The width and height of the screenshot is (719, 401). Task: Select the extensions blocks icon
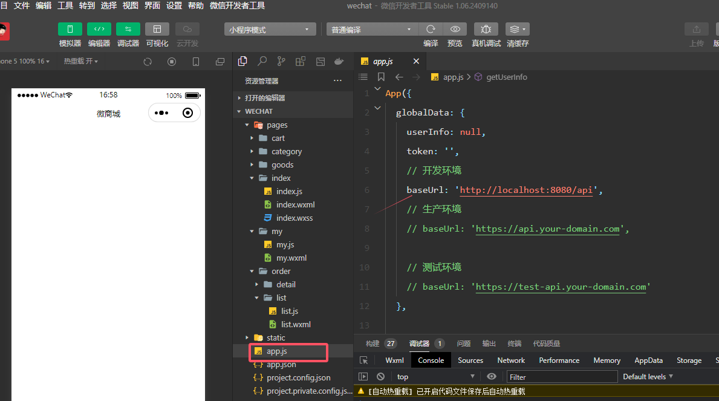click(301, 61)
